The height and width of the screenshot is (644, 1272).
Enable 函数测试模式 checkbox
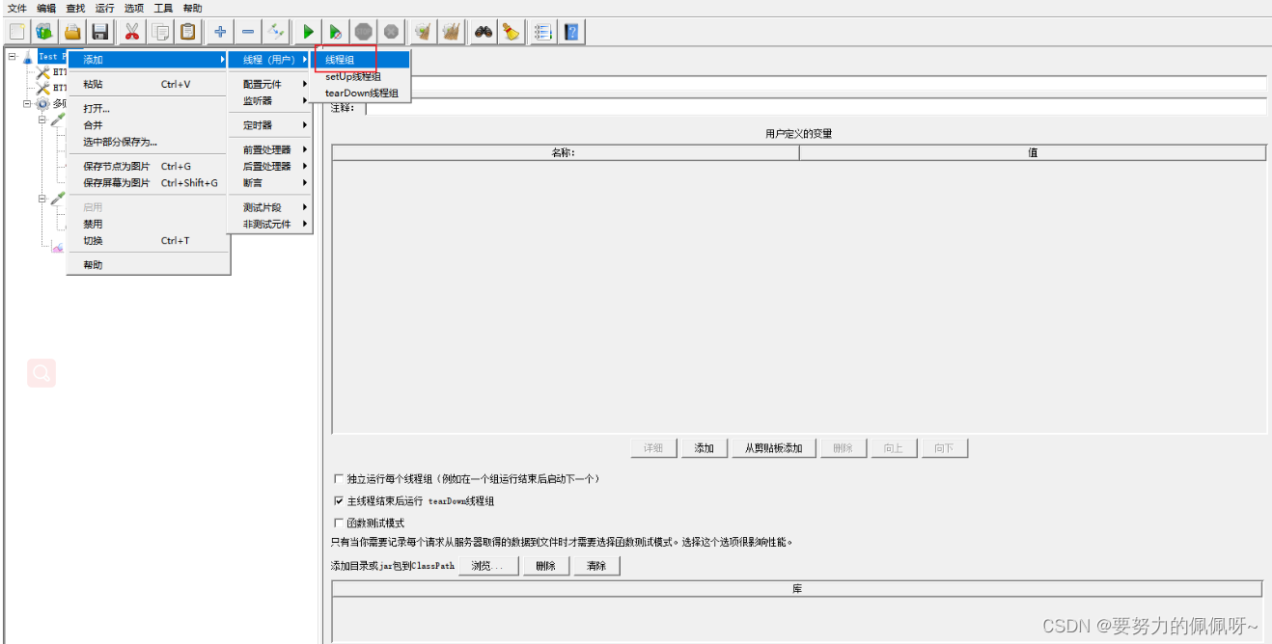pyautogui.click(x=338, y=523)
